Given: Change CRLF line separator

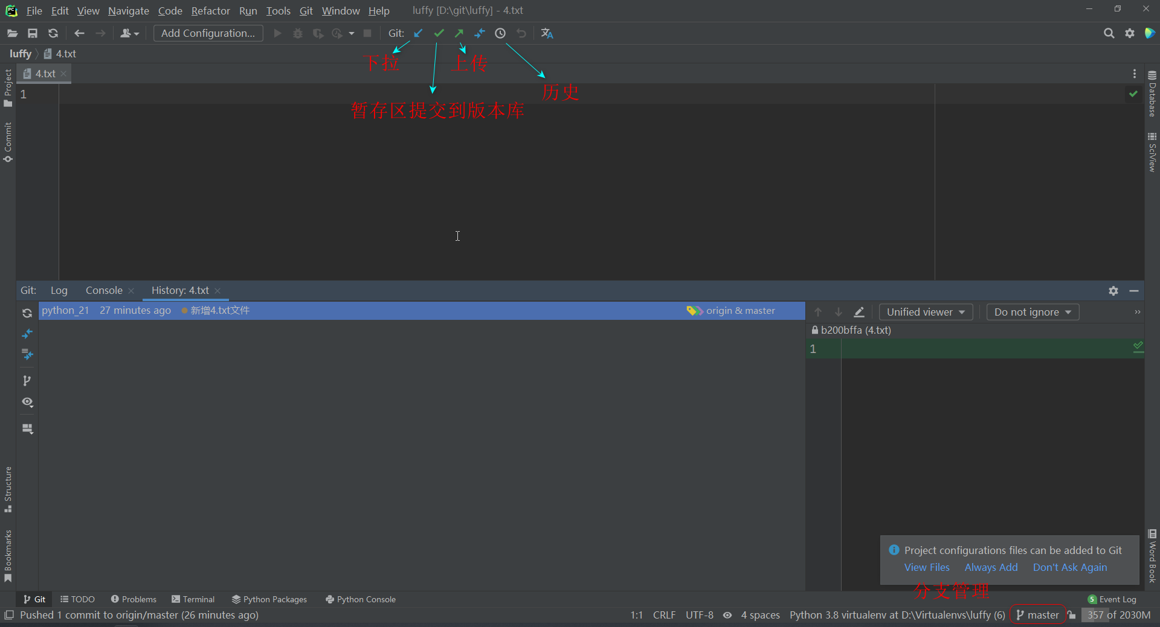Looking at the screenshot, I should (x=664, y=615).
